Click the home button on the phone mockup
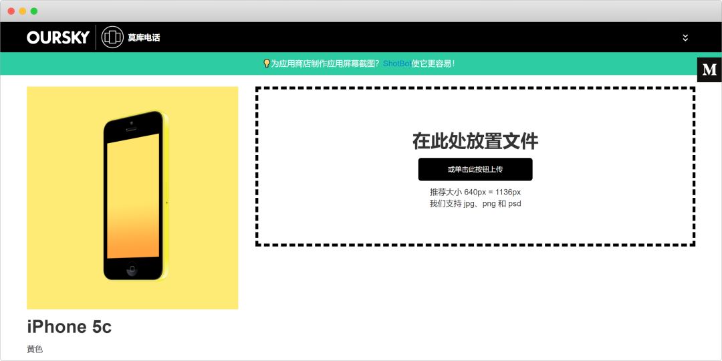This screenshot has width=722, height=361. pos(132,270)
